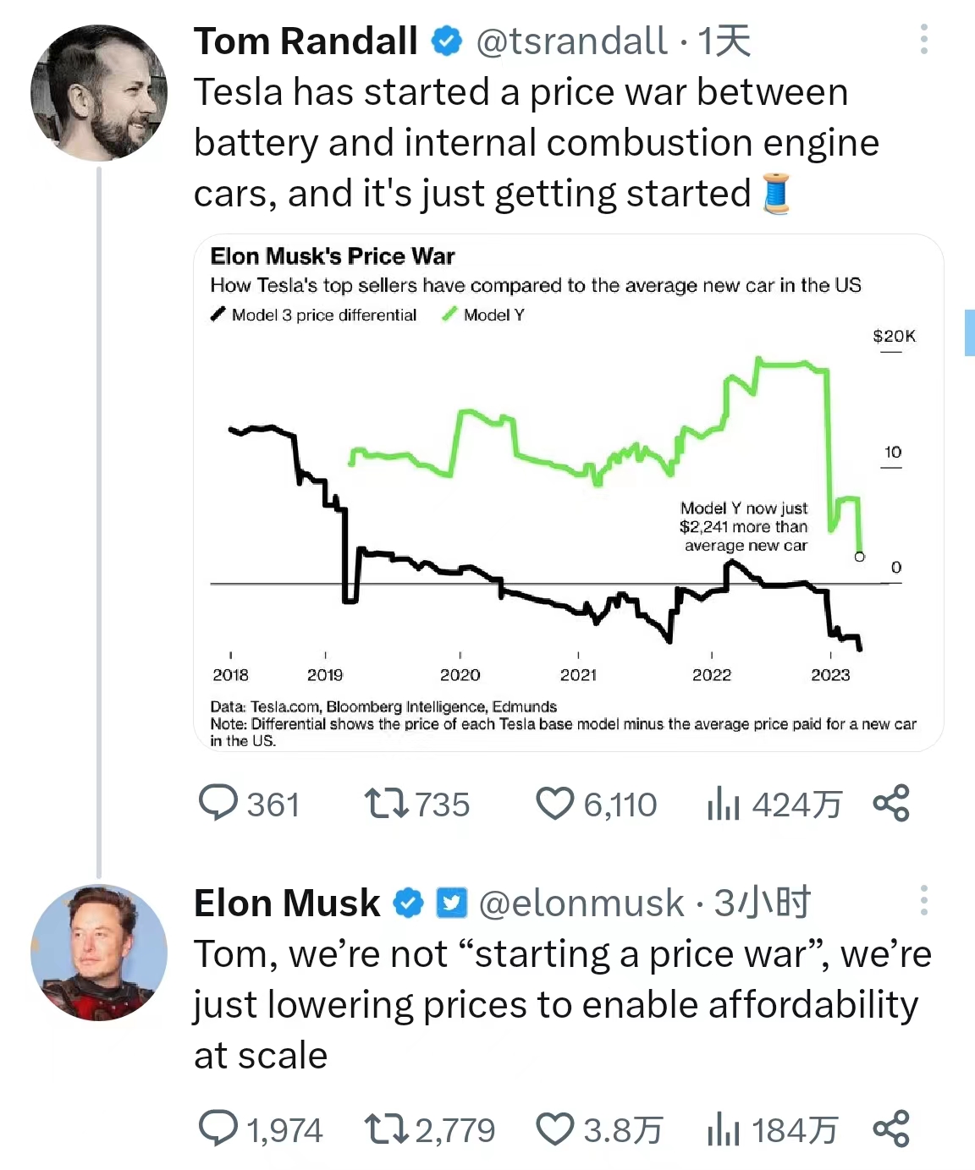Retweet Tom Randall's price war post
Screen dimensions: 975x1170
pos(386,803)
